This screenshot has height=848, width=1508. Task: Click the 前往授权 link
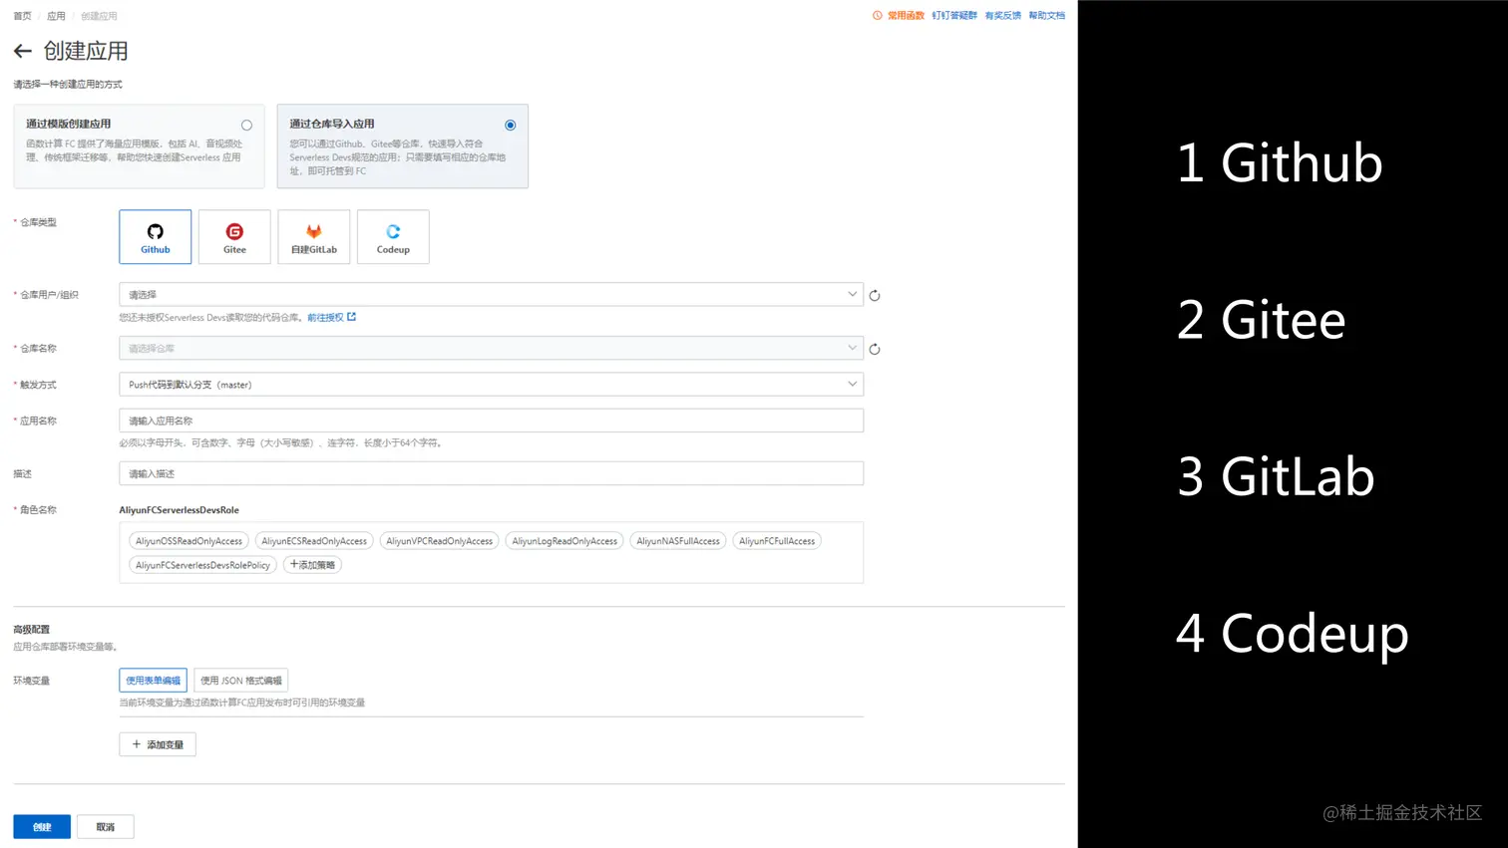[331, 317]
